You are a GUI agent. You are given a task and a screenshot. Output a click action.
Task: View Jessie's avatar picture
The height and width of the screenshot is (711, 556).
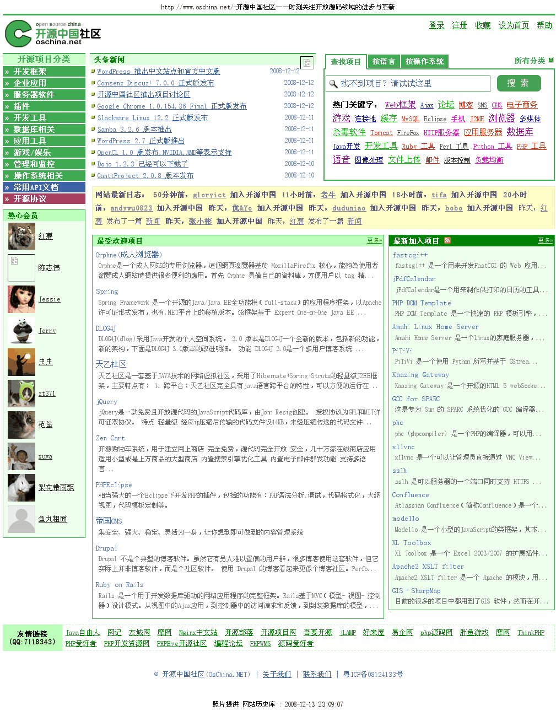(x=21, y=299)
